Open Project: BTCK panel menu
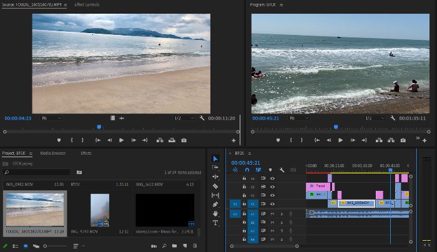Screen dimensions: 437x252 coord(31,153)
